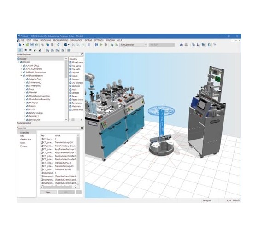Click Model Explorer tree vertical scrollbar
Screen dimensions: 258x237
click(x=66, y=69)
